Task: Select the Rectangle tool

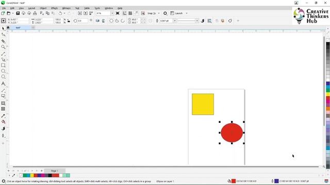Action: 3,65
